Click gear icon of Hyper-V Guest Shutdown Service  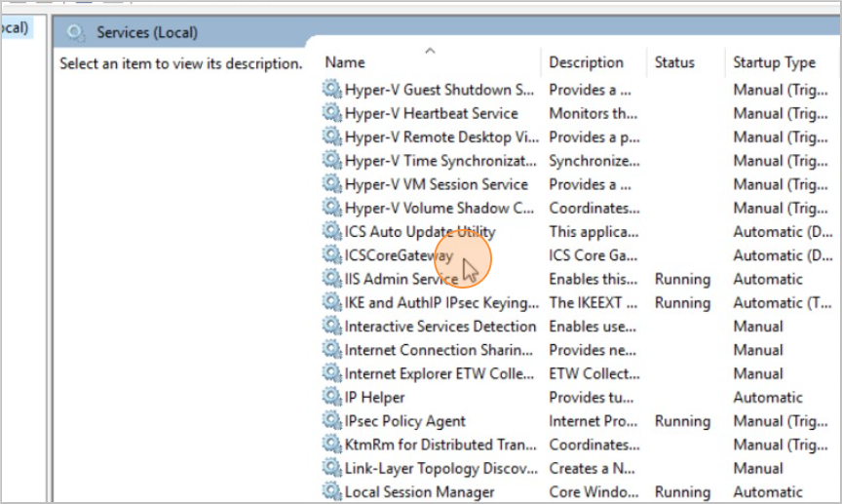tap(332, 89)
